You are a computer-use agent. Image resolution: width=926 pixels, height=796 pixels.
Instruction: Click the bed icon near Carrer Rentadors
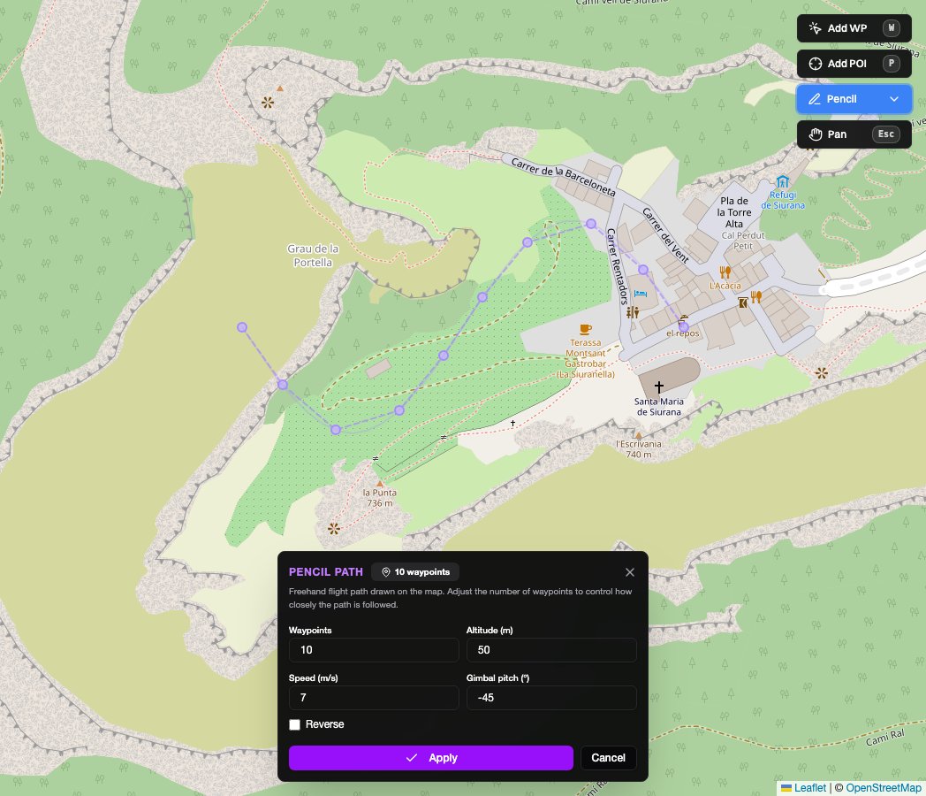click(x=641, y=293)
